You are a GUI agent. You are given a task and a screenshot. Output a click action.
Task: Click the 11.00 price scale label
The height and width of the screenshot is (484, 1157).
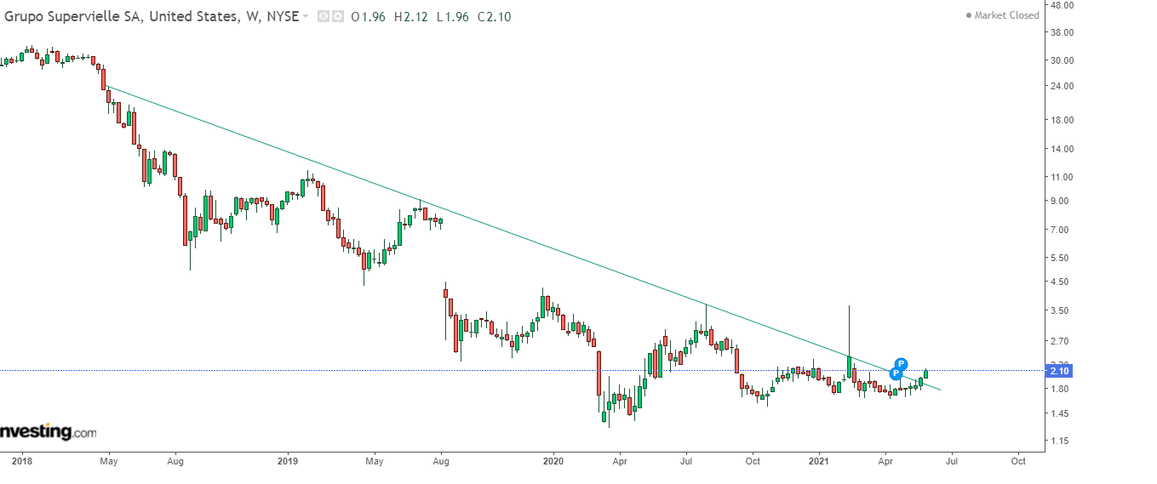(x=1062, y=177)
